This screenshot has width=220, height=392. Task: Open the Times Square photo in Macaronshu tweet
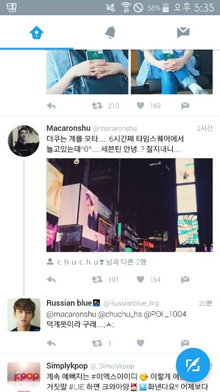130,205
